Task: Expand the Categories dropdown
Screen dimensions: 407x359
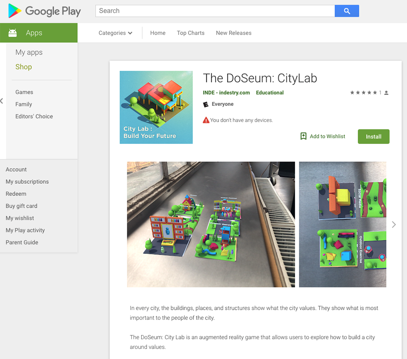Action: 115,33
